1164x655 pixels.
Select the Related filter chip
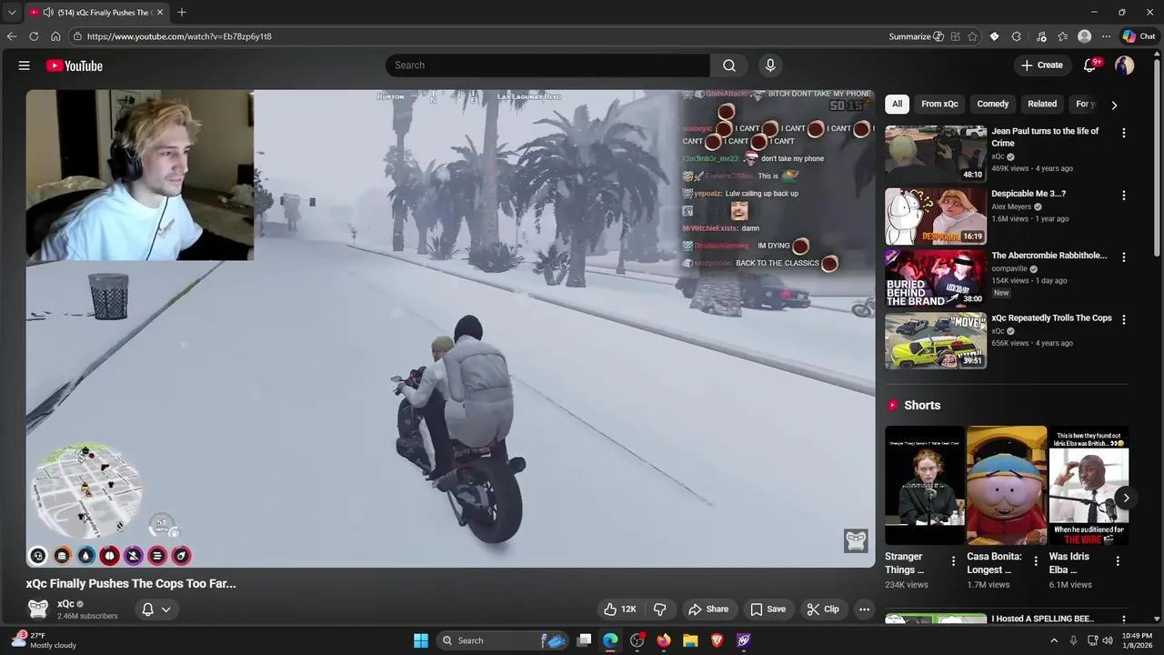pos(1042,104)
